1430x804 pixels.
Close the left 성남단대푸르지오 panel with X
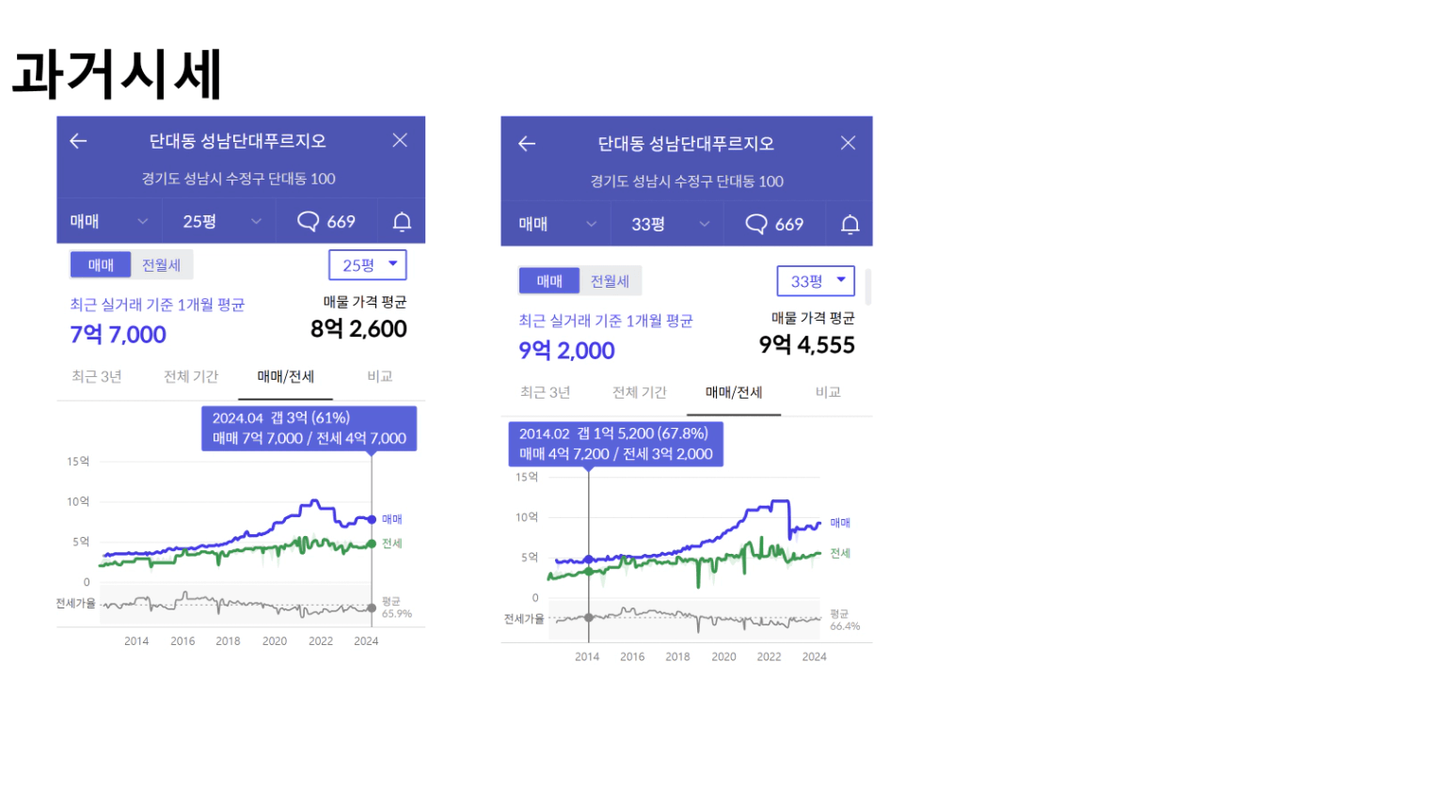coord(400,140)
